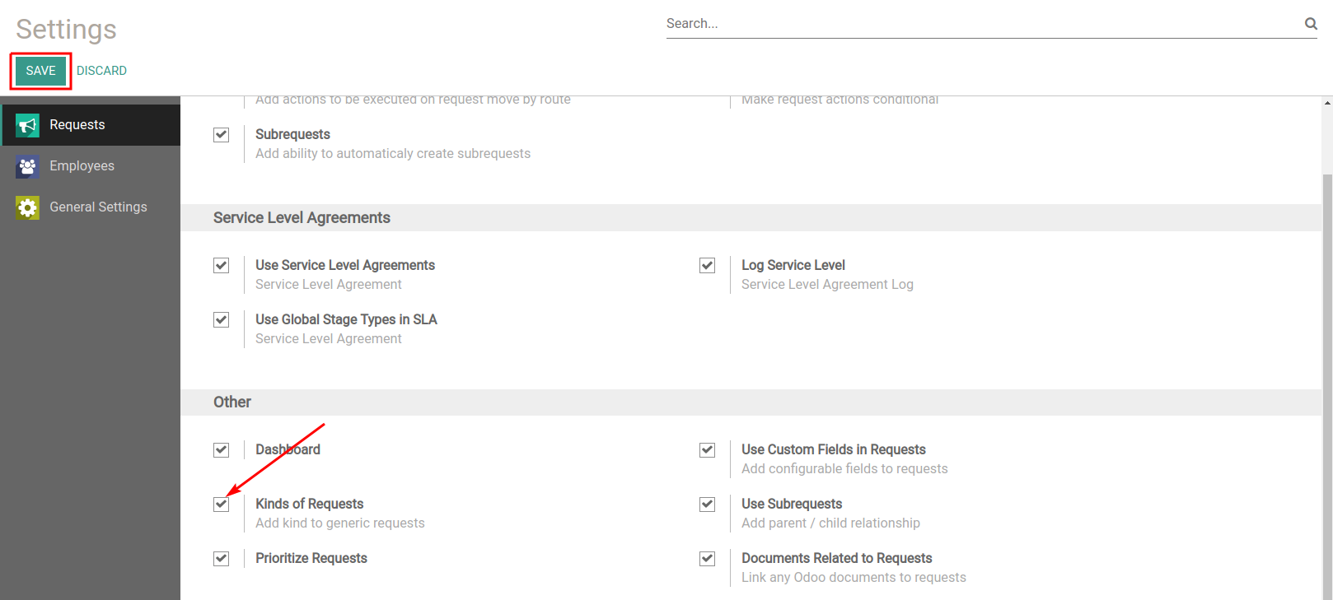Image resolution: width=1333 pixels, height=600 pixels.
Task: Click the 'Prioritize Requests' label
Action: pos(311,558)
